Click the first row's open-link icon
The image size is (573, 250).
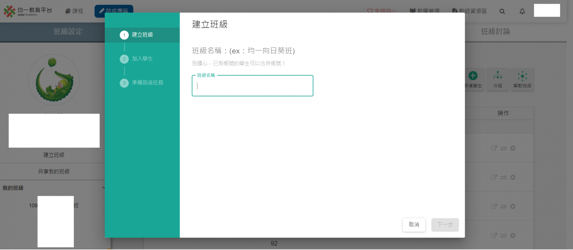tap(494, 148)
